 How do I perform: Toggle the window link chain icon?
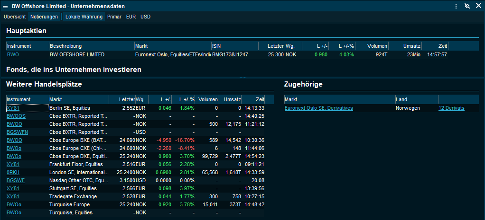[x=467, y=6]
